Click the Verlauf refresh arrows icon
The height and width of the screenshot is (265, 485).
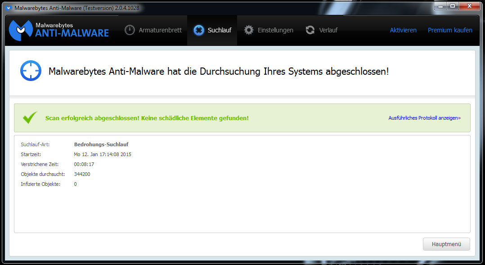point(310,30)
